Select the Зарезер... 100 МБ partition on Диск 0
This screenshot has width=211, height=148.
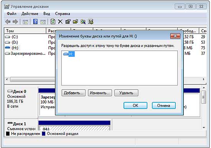click(48, 105)
